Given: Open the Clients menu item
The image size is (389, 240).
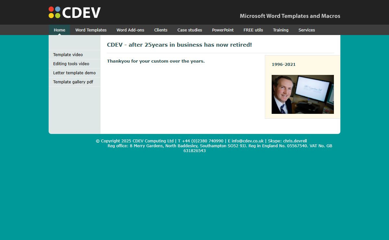Looking at the screenshot, I should point(161,30).
